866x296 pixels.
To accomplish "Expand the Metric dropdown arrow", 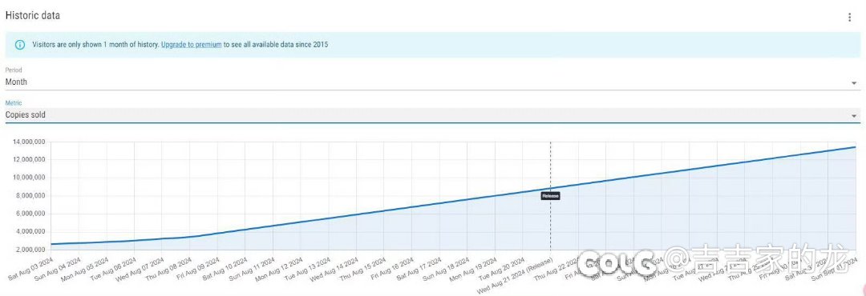I will coord(854,116).
